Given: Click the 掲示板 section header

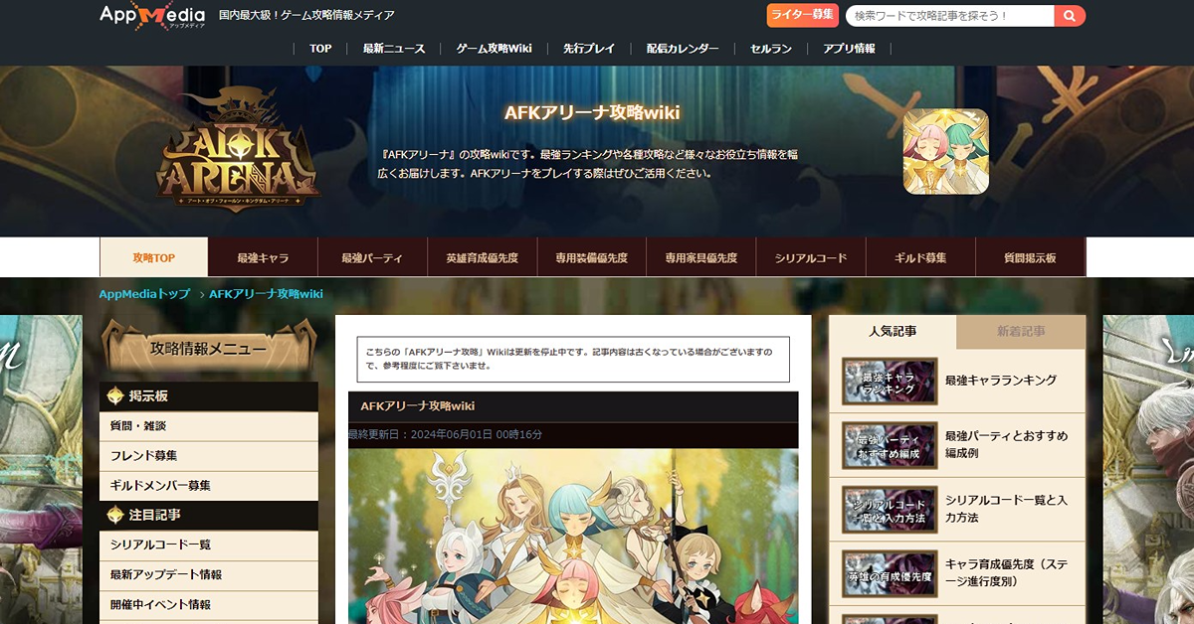Looking at the screenshot, I should 209,396.
